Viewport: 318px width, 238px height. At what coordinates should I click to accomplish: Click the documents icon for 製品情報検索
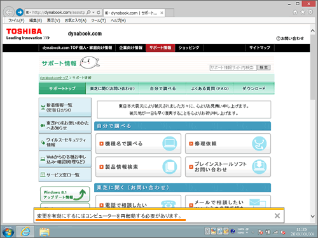coord(170,167)
